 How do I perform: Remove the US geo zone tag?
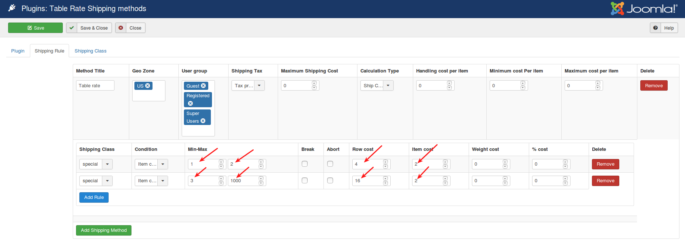[148, 86]
